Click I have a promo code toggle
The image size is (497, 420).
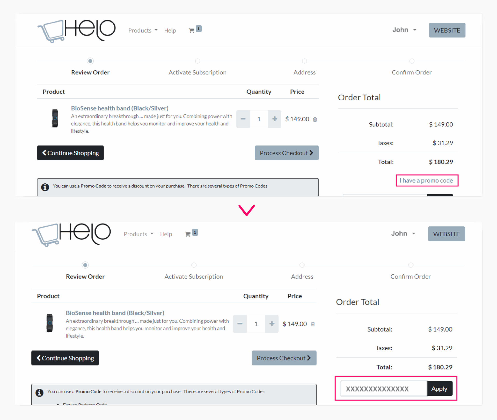[426, 180]
